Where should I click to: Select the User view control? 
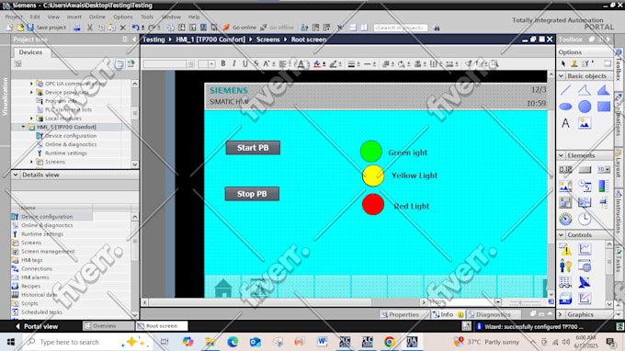pos(565,266)
